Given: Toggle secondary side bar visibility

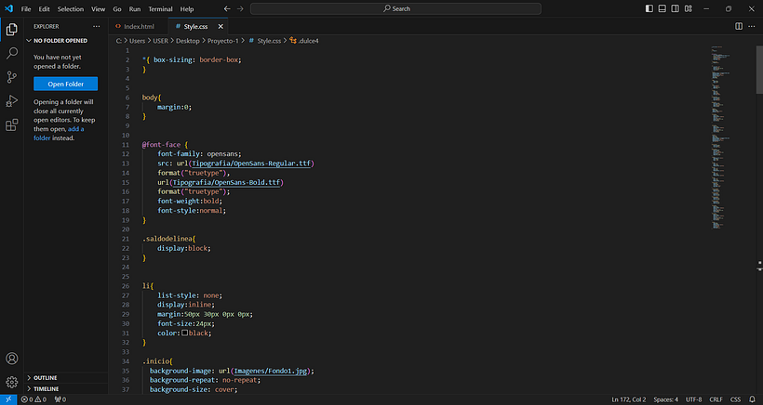Looking at the screenshot, I should click(675, 8).
